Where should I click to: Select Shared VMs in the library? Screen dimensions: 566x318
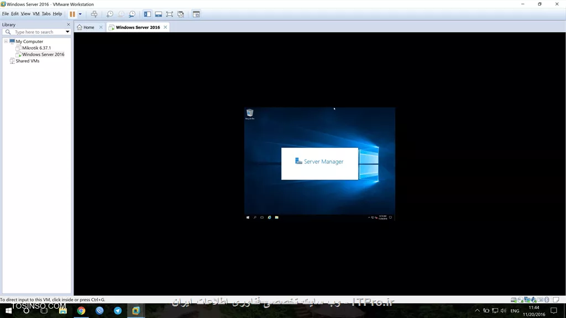click(x=27, y=61)
